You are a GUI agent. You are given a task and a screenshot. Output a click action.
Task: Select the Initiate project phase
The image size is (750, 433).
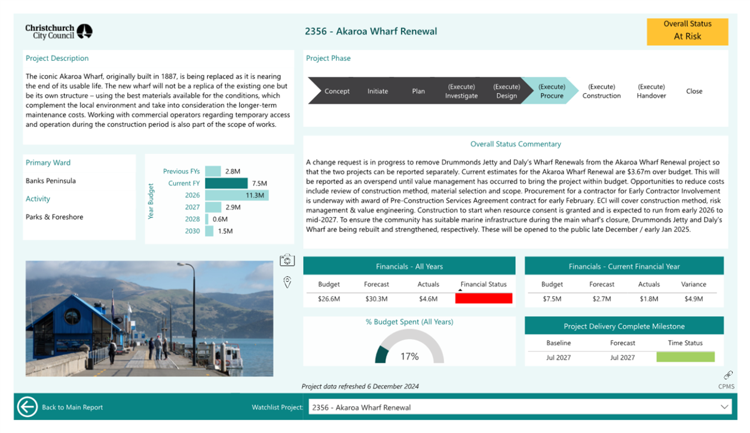tap(378, 91)
